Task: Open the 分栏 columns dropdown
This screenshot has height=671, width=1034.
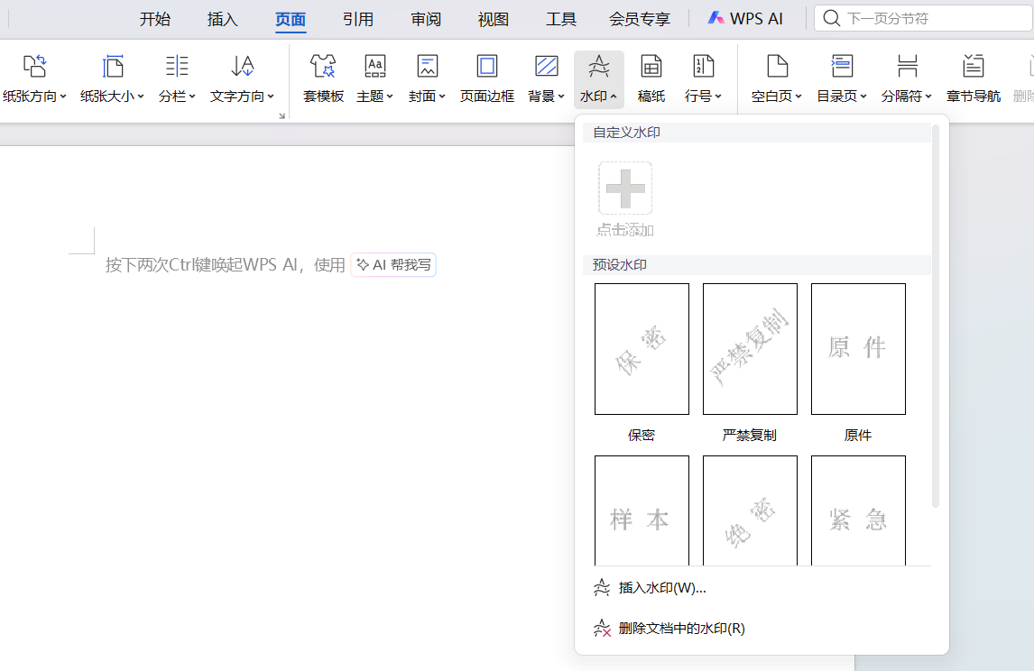Action: 177,96
